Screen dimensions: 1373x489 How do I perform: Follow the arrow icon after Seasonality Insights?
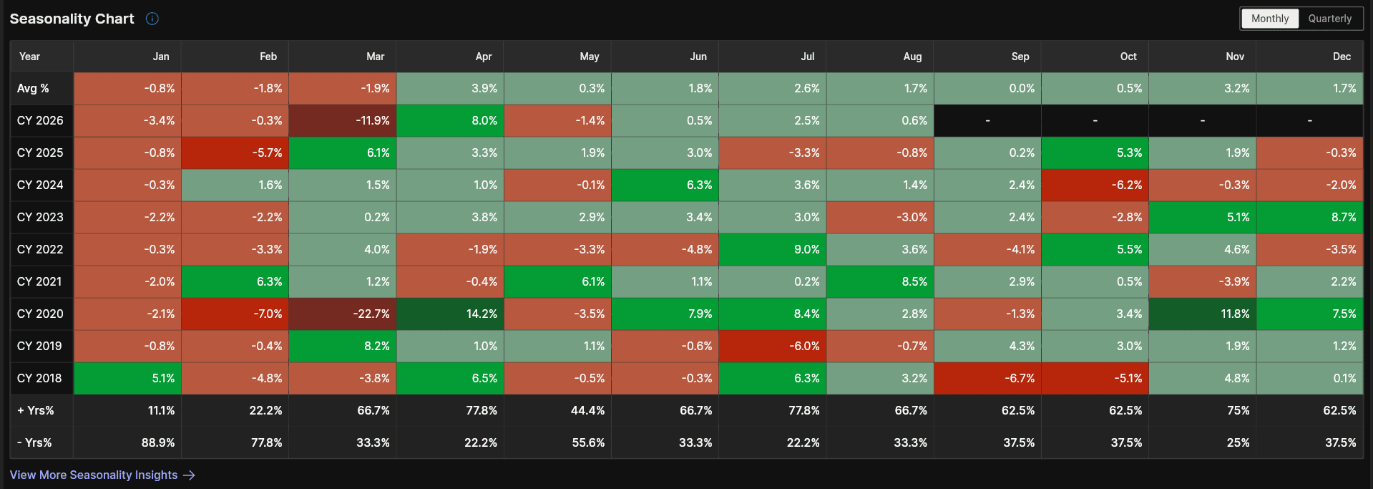[189, 475]
